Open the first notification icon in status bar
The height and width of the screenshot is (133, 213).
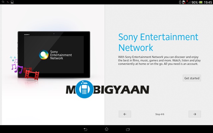point(3,2)
